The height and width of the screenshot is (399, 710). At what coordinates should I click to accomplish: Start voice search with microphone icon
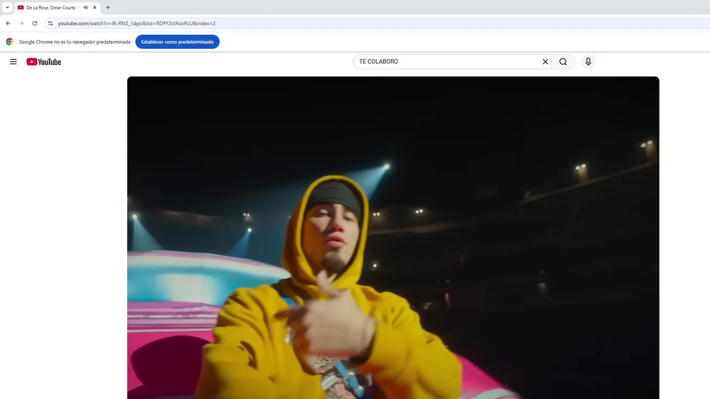coord(589,62)
